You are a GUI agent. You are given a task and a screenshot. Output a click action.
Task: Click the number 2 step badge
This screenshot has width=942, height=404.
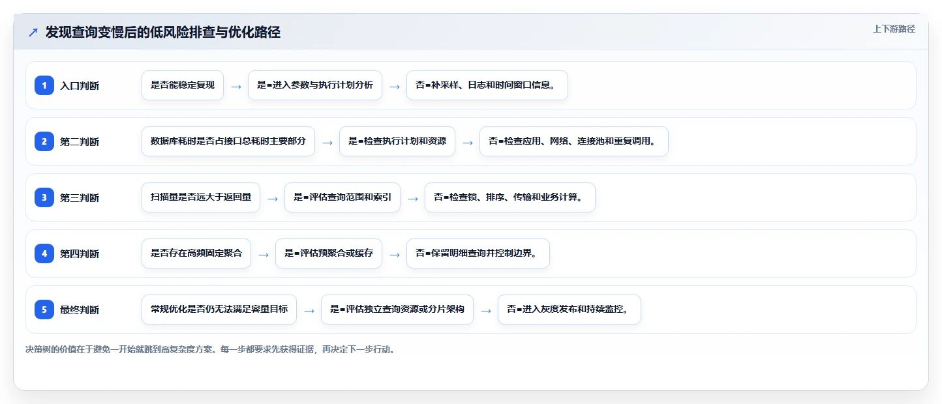(x=44, y=141)
